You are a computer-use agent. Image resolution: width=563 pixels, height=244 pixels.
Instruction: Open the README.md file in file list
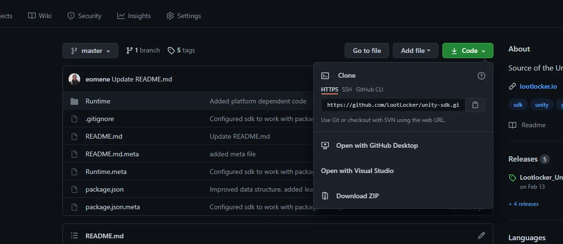104,136
